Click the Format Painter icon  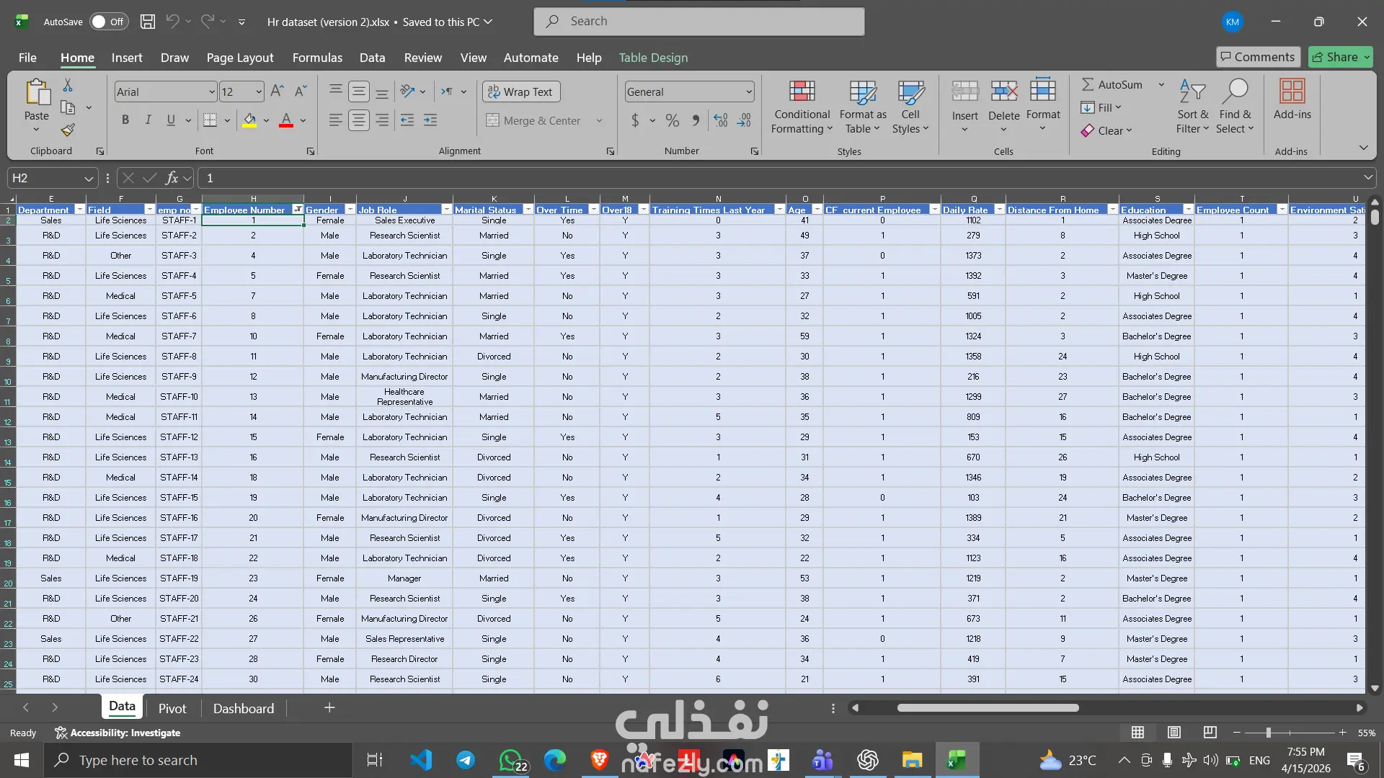68,130
